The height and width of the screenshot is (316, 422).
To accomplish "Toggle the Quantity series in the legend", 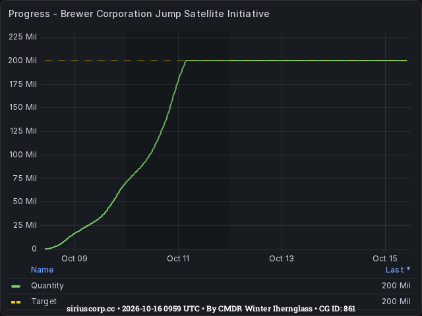I will (x=47, y=286).
